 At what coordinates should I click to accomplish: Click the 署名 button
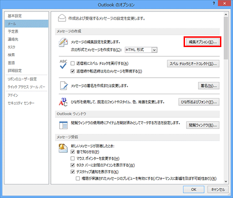click(x=209, y=86)
